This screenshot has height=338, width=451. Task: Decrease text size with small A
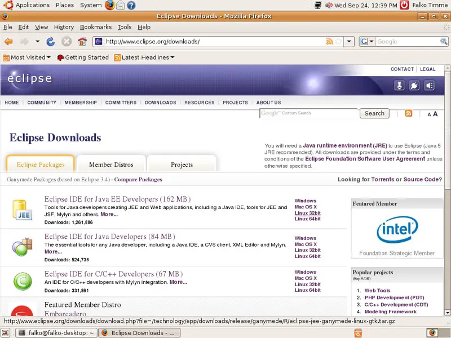click(x=429, y=114)
